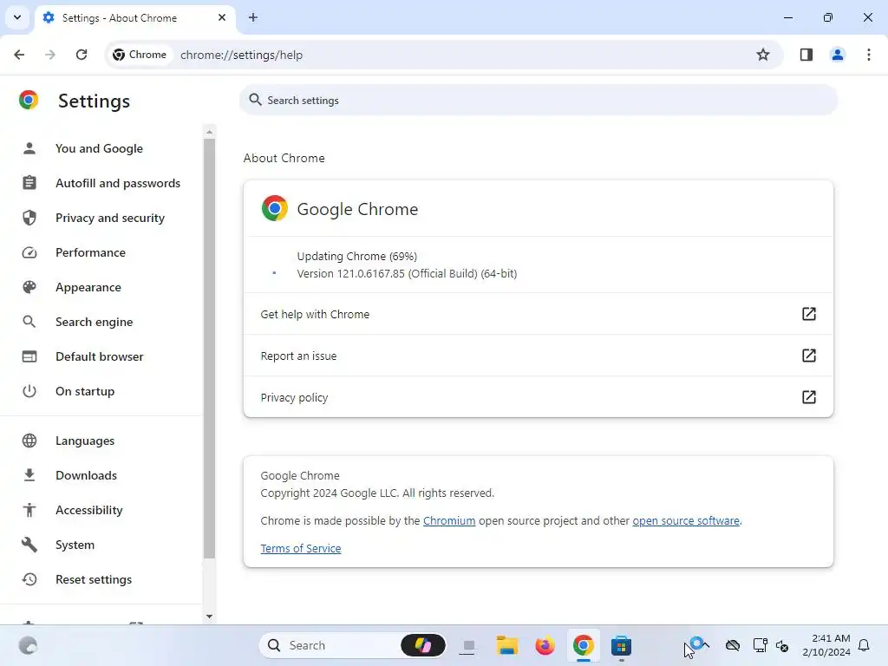
Task: Open Microsoft Store from the taskbar
Action: pos(621,645)
